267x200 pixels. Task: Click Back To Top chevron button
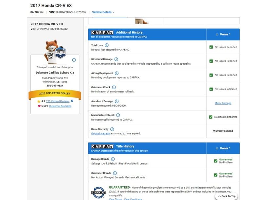pos(227,196)
